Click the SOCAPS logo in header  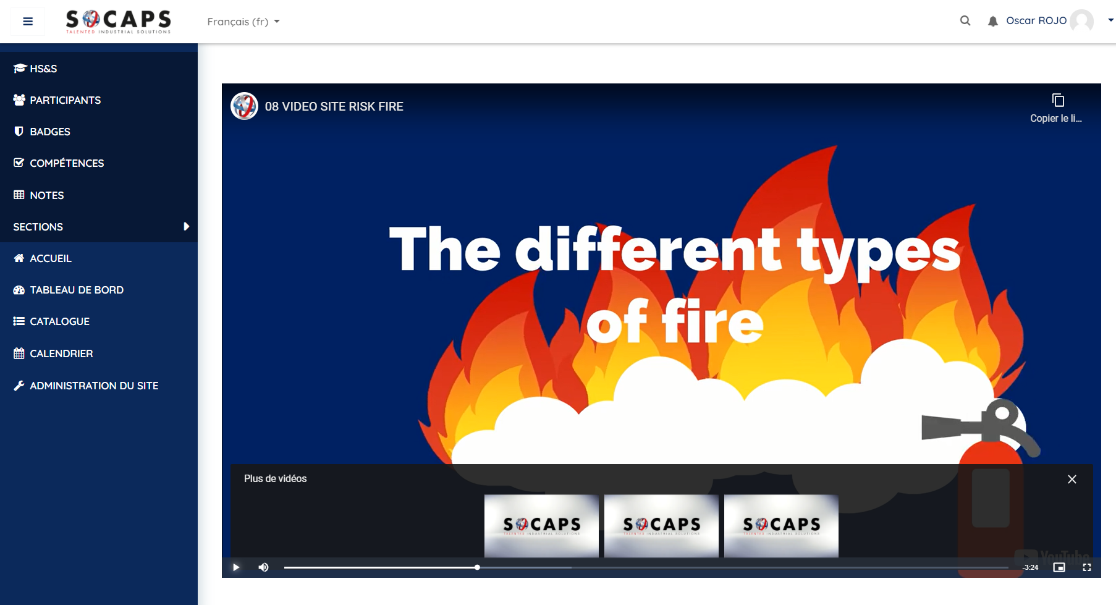[118, 22]
